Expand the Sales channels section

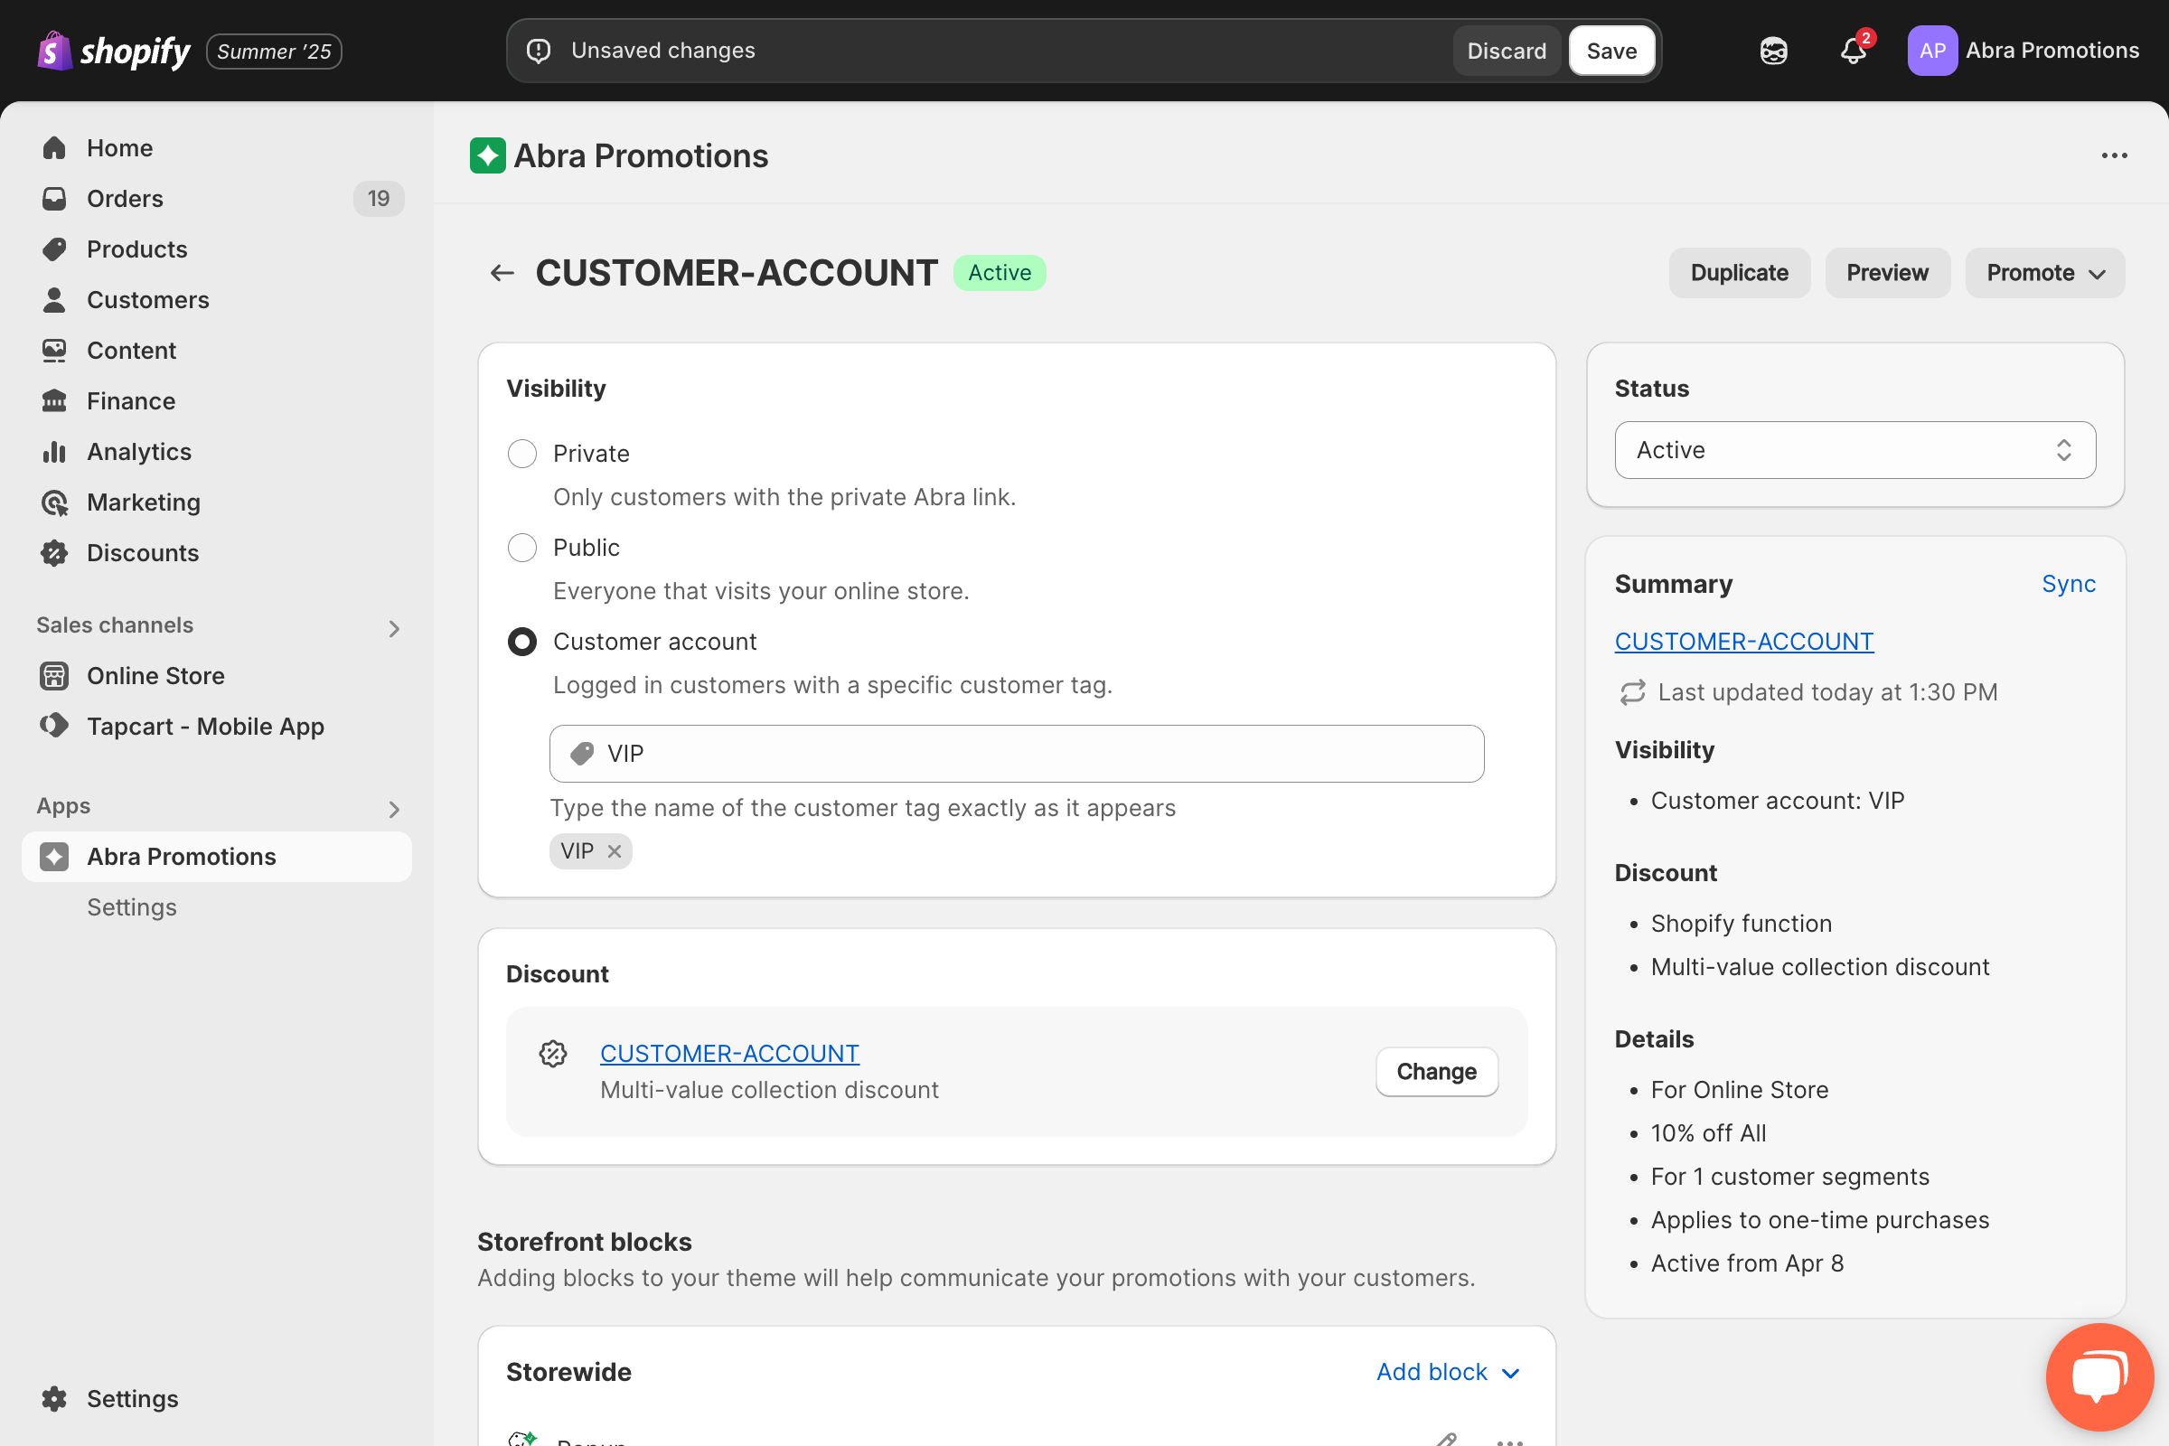tap(394, 629)
